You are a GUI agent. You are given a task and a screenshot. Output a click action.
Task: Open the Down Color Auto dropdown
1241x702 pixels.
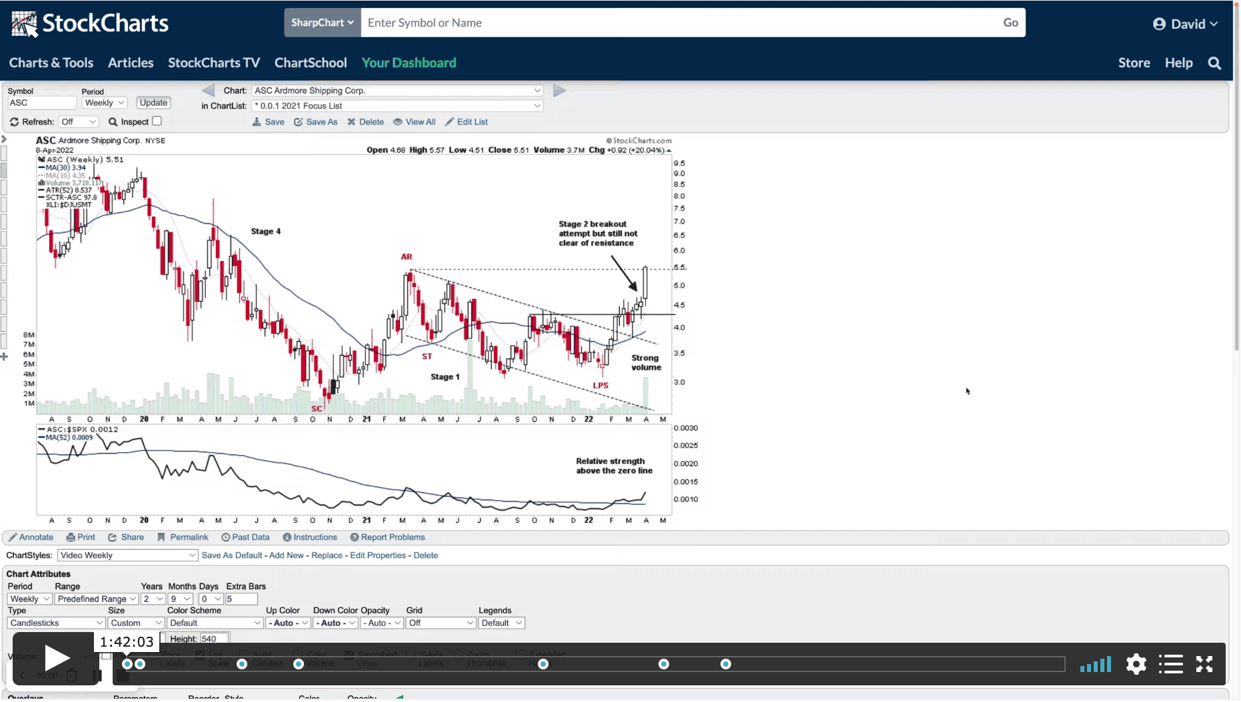click(335, 623)
